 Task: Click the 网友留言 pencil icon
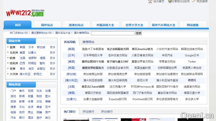[x=194, y=1]
